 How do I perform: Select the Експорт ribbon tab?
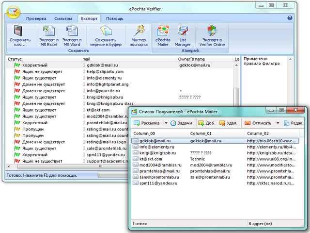pyautogui.click(x=89, y=18)
